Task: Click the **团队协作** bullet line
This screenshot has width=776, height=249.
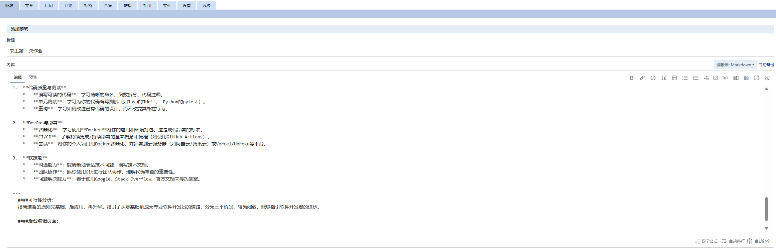Action: tap(100, 172)
